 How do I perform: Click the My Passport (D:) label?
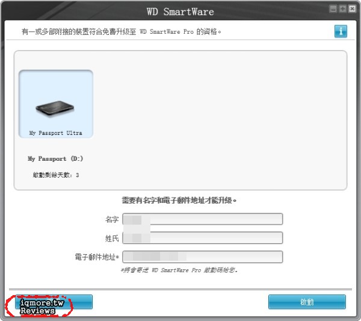(x=55, y=159)
